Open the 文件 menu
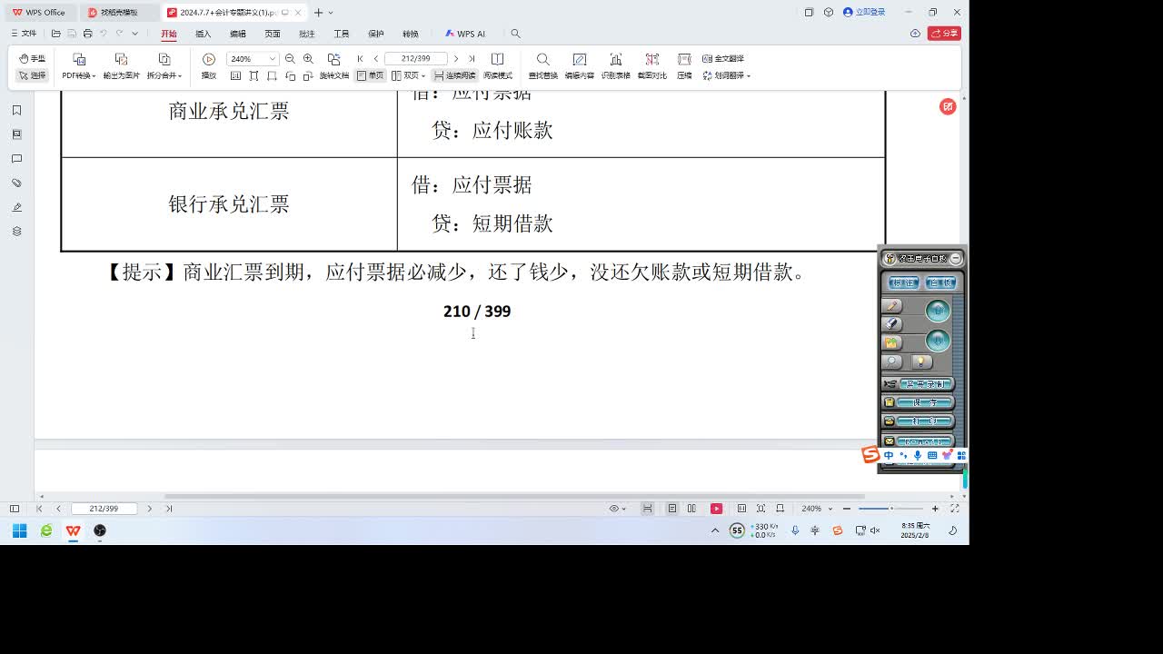The image size is (1163, 654). tap(24, 34)
